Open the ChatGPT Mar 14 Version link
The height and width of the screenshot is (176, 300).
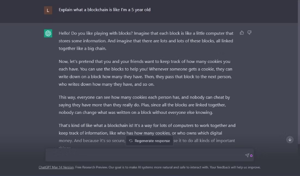click(56, 167)
